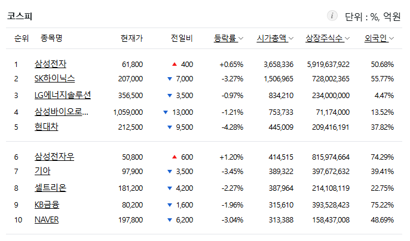The image size is (410, 241).
Task: Click 삼성전자 change rate +0.65%
Action: point(231,65)
